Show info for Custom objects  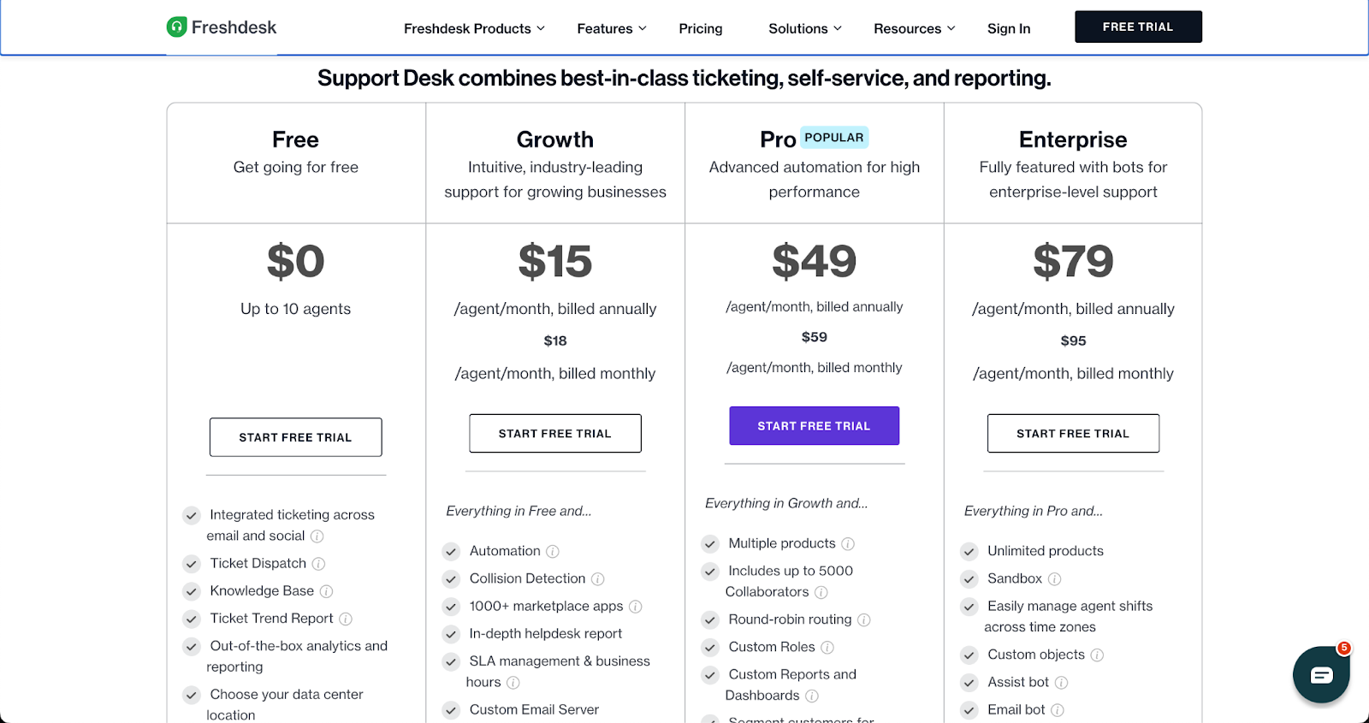(x=1097, y=655)
